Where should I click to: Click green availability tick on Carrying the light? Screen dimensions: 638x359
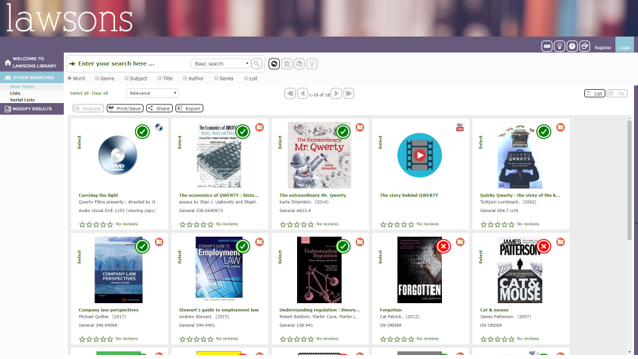point(142,132)
